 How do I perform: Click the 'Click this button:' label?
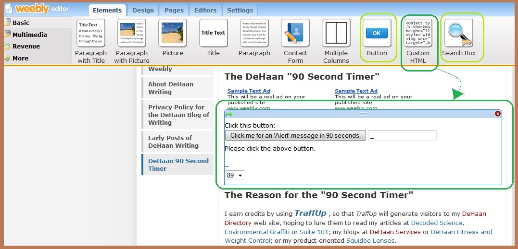pos(250,126)
